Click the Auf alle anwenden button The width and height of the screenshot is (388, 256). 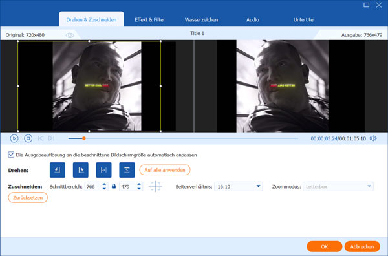tap(165, 170)
